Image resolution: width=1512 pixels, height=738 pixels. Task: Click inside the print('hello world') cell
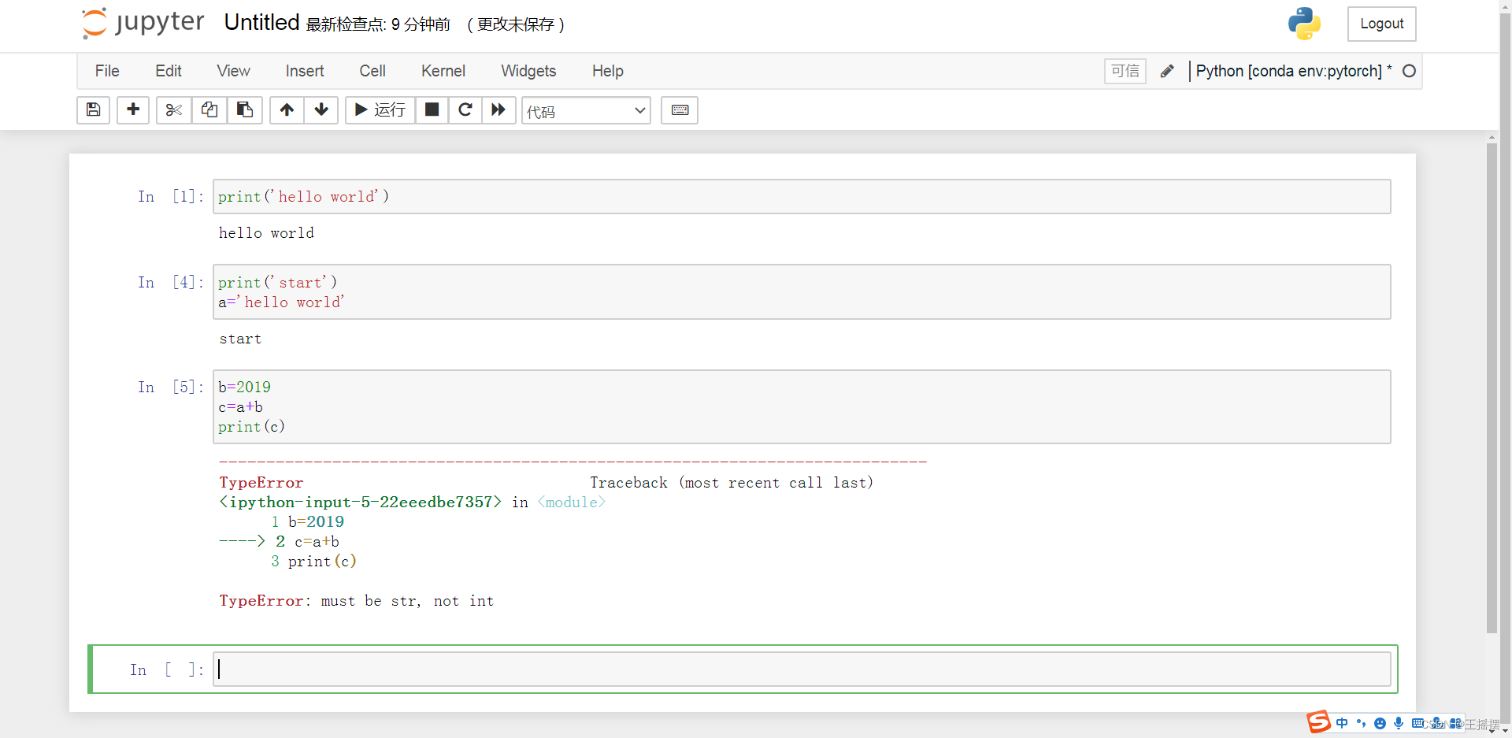click(x=802, y=196)
